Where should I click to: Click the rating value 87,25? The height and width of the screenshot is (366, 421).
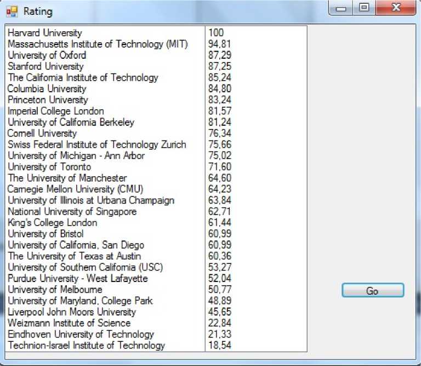coord(220,66)
